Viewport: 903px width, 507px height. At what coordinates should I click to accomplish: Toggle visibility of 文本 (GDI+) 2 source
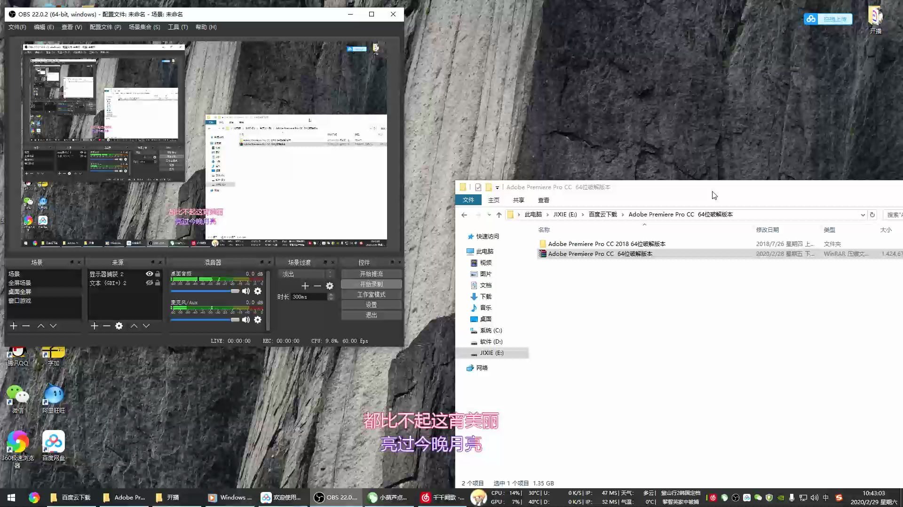149,283
